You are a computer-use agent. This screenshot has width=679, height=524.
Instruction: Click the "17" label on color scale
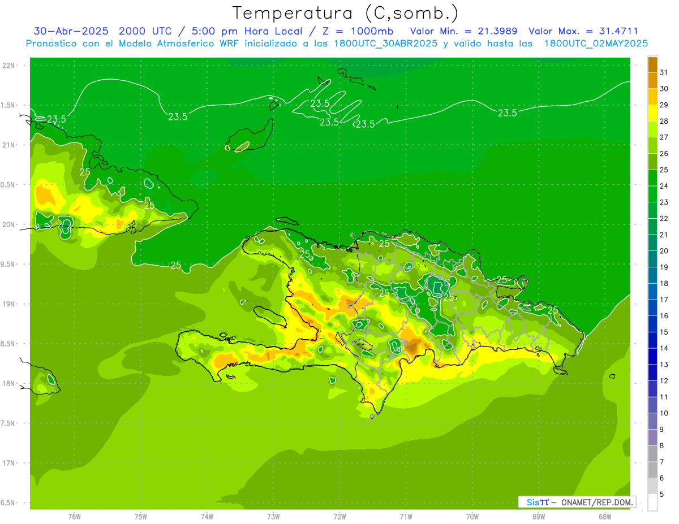click(x=664, y=300)
